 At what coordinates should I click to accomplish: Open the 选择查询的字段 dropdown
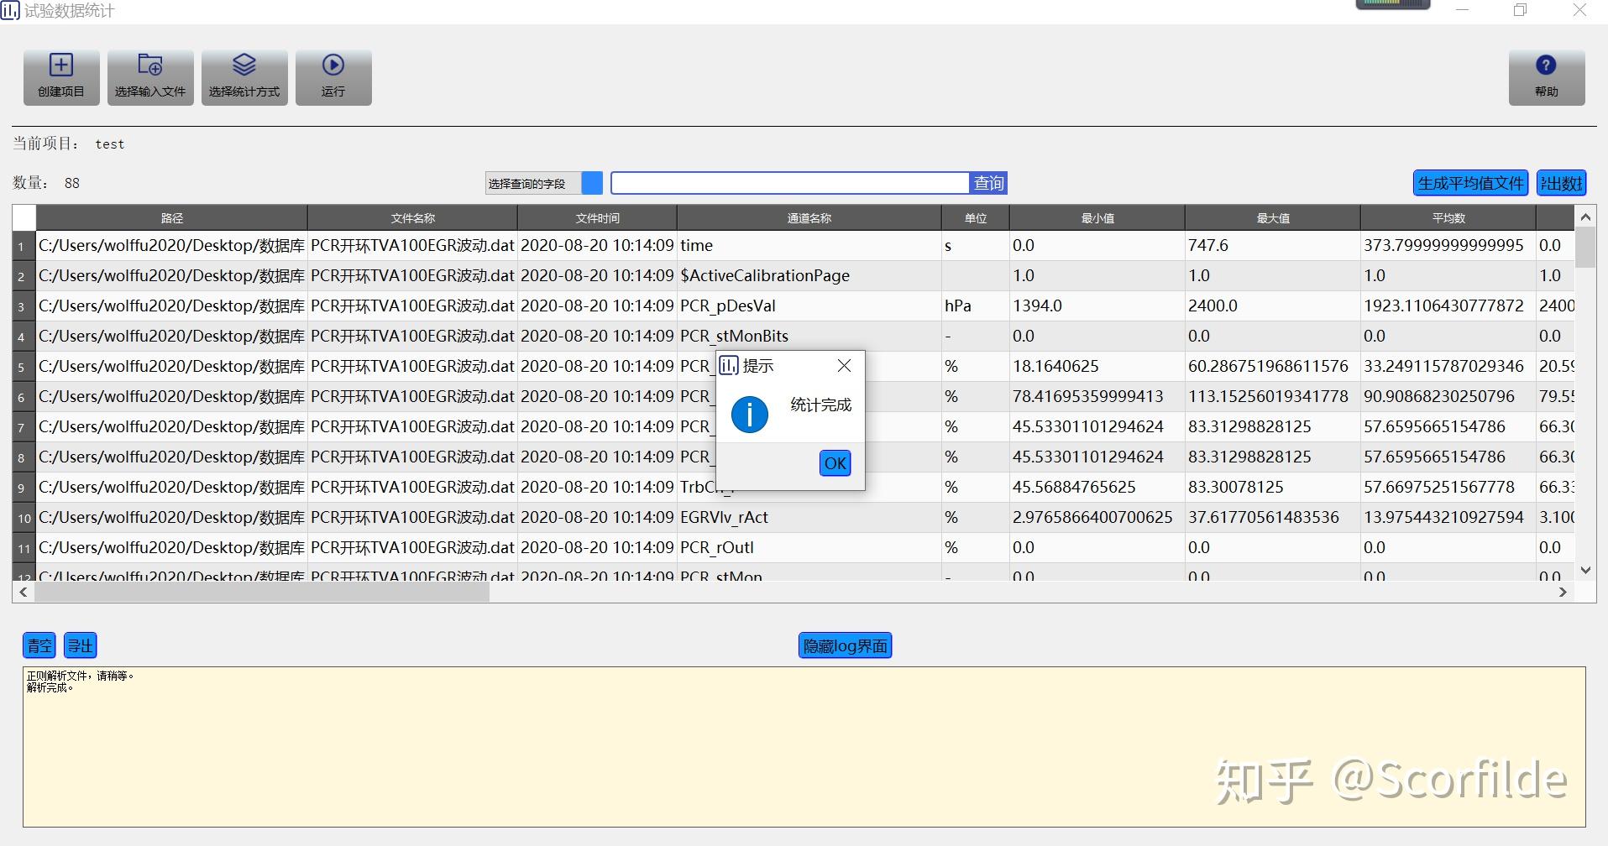[x=544, y=183]
